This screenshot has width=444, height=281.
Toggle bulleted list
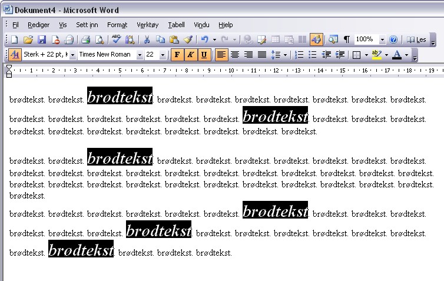(x=312, y=55)
